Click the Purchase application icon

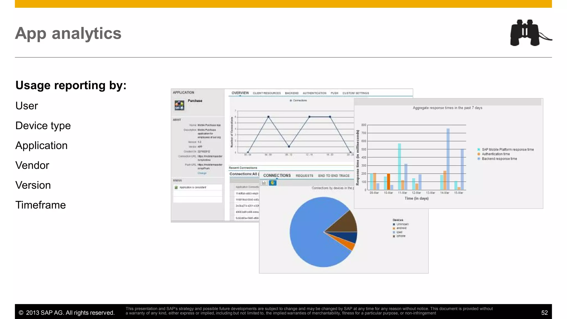[179, 106]
